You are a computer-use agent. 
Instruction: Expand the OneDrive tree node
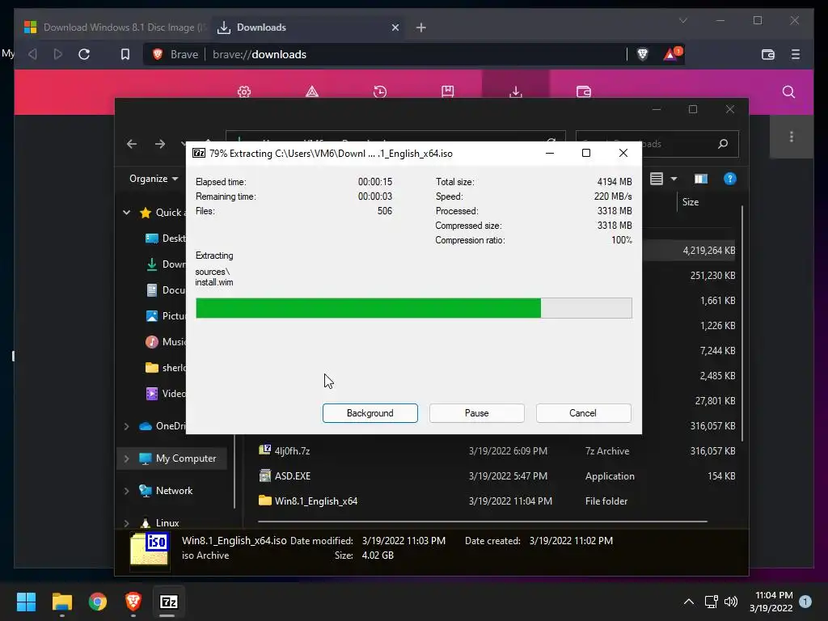click(x=126, y=426)
